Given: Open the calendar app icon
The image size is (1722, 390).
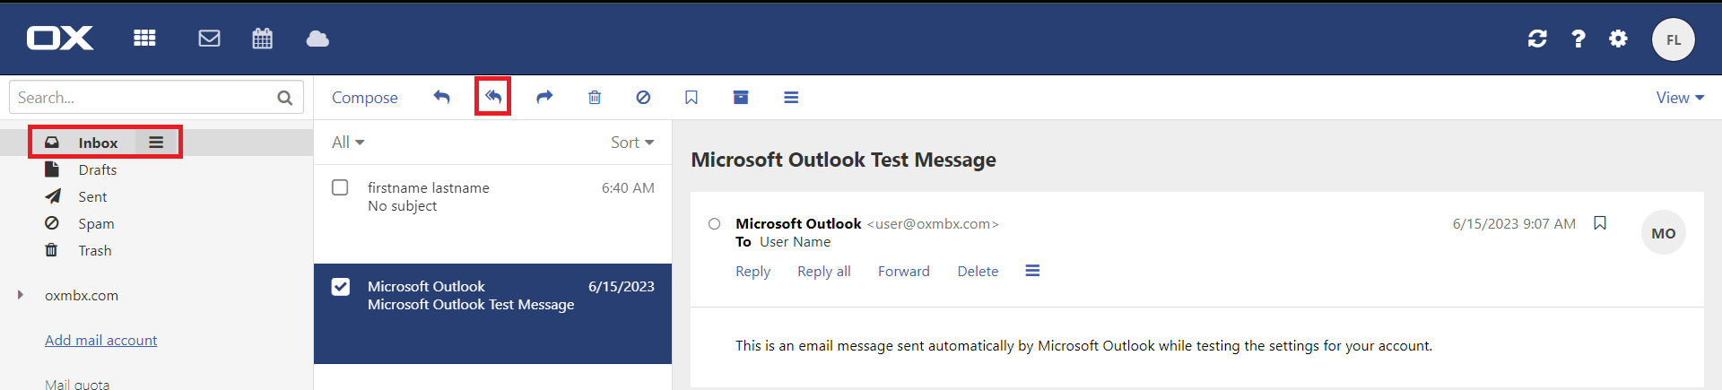Looking at the screenshot, I should [262, 39].
